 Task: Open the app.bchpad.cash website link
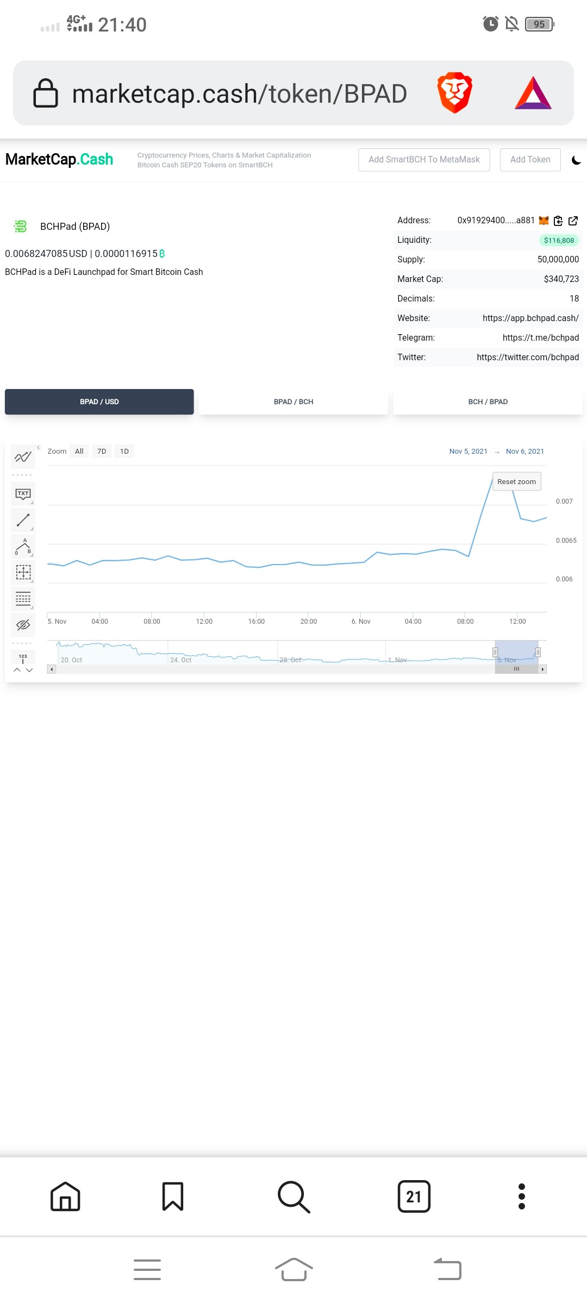530,318
